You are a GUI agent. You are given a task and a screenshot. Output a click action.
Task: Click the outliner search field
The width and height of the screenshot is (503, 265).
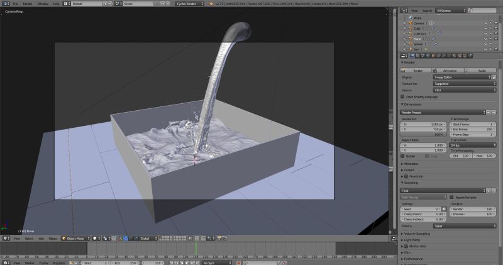[x=482, y=11]
